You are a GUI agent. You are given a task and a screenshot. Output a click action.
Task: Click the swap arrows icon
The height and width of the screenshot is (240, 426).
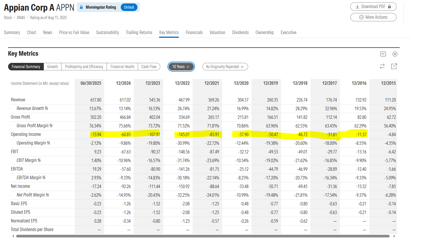(x=382, y=66)
